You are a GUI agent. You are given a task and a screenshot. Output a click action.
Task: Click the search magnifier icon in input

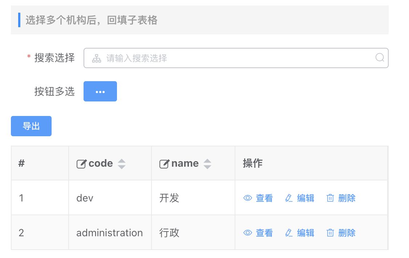click(x=380, y=58)
